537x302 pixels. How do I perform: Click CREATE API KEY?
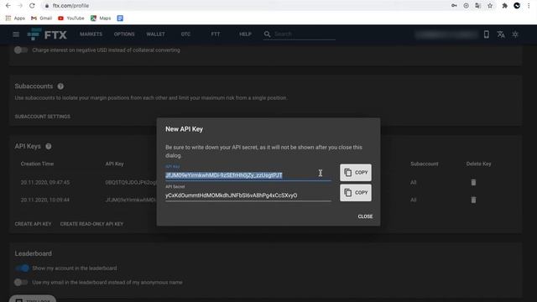coord(33,224)
